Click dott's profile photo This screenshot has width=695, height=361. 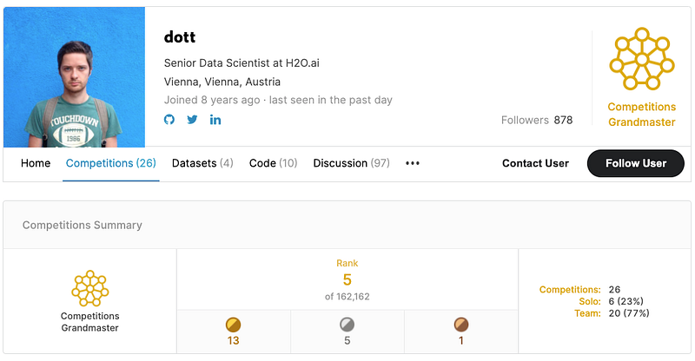(x=74, y=77)
